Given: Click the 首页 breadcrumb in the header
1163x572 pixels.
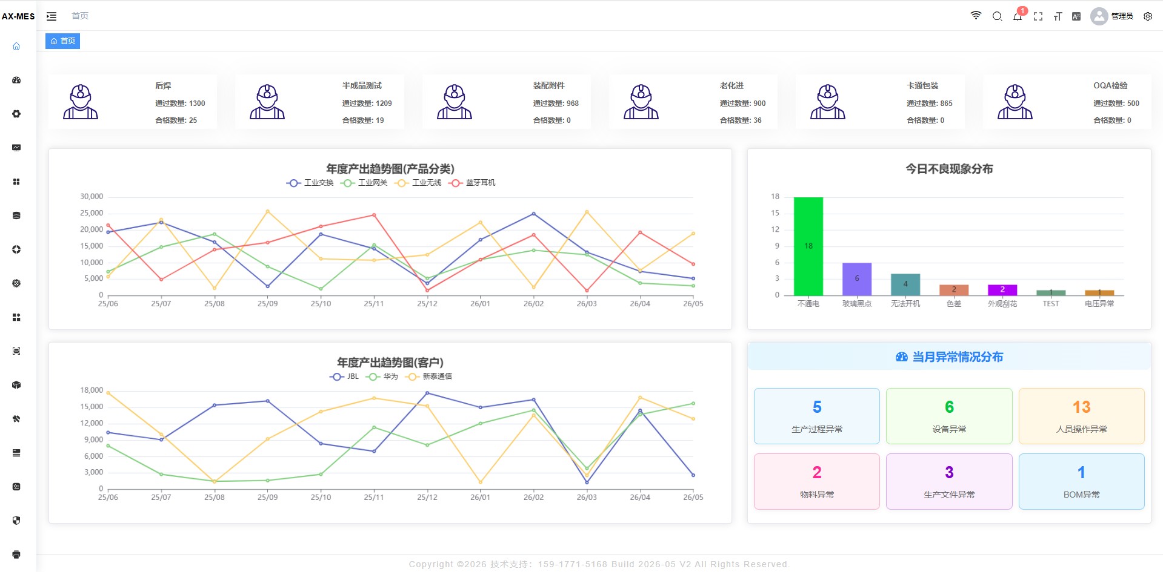Looking at the screenshot, I should coord(80,16).
